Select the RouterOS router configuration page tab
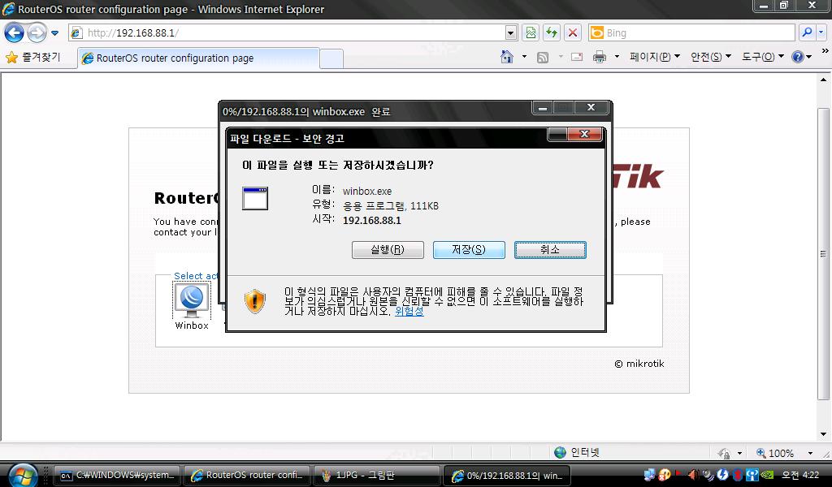The height and width of the screenshot is (487, 832). tap(198, 58)
